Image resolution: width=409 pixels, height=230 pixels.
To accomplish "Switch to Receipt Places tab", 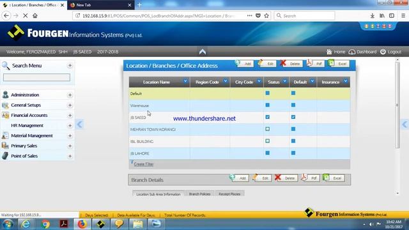I will coord(229,194).
